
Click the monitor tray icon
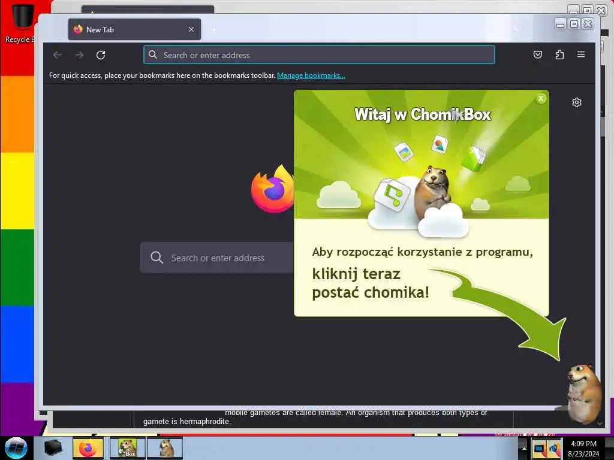(539, 449)
